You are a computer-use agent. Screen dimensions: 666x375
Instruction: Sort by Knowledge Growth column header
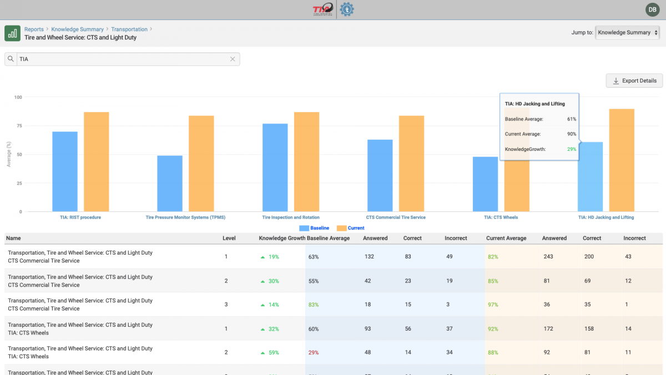tap(282, 238)
